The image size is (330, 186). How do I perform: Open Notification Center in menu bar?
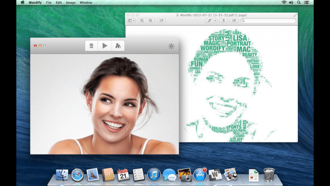click(x=306, y=3)
